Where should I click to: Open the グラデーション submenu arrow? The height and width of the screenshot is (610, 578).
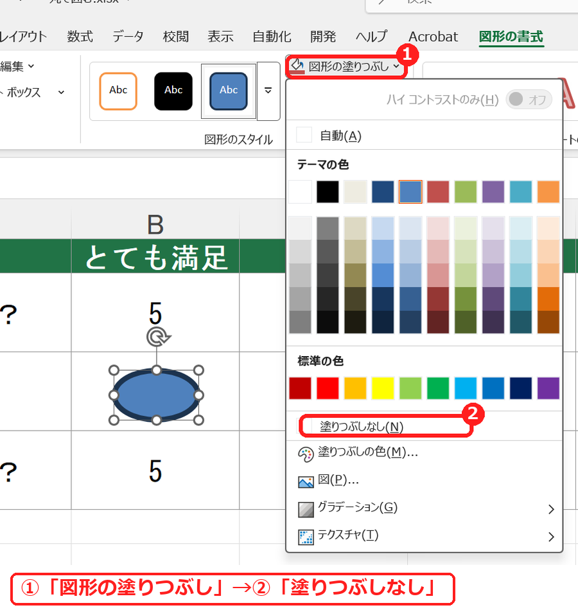click(x=551, y=509)
